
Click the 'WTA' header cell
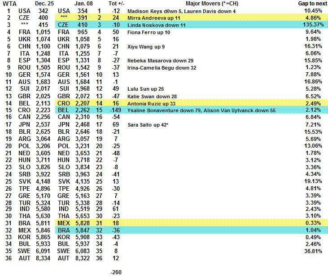click(8, 3)
